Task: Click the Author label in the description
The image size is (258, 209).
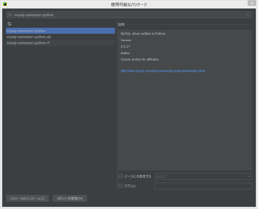Action: (x=125, y=53)
